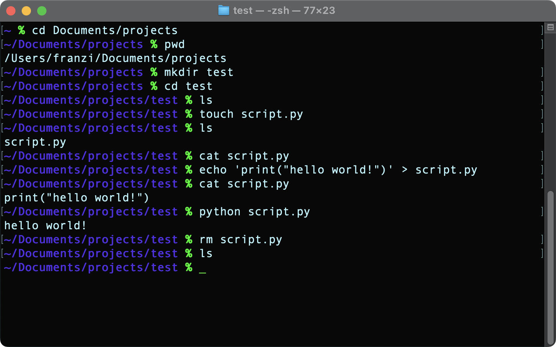Click the blinking cursor at the last prompt
Image resolution: width=556 pixels, height=347 pixels.
[x=202, y=268]
